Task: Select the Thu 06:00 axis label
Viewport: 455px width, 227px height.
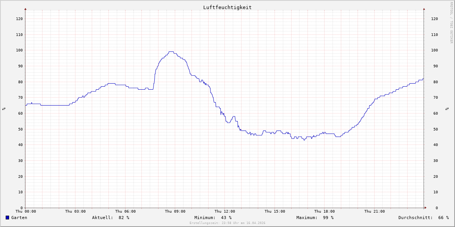Action: pyautogui.click(x=126, y=211)
